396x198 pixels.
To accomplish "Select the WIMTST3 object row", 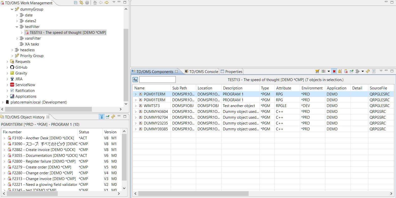I will (152, 106).
